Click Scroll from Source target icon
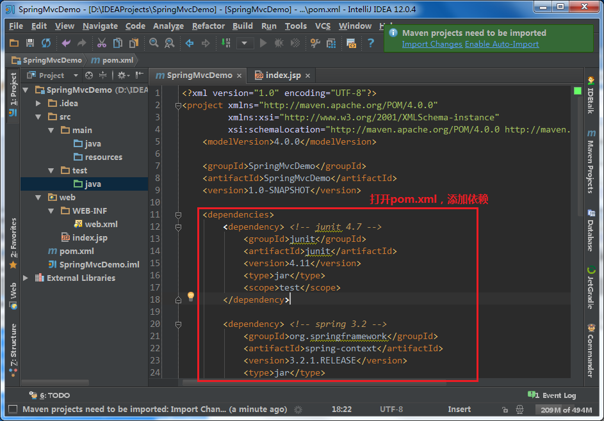This screenshot has height=421, width=604. (x=89, y=75)
